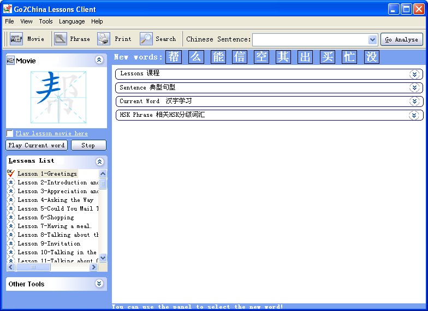Select Lesson 7-Having a meal
This screenshot has width=428, height=311.
coord(55,226)
